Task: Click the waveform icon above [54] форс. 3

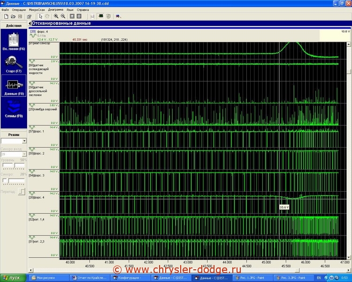Action: click(32, 172)
